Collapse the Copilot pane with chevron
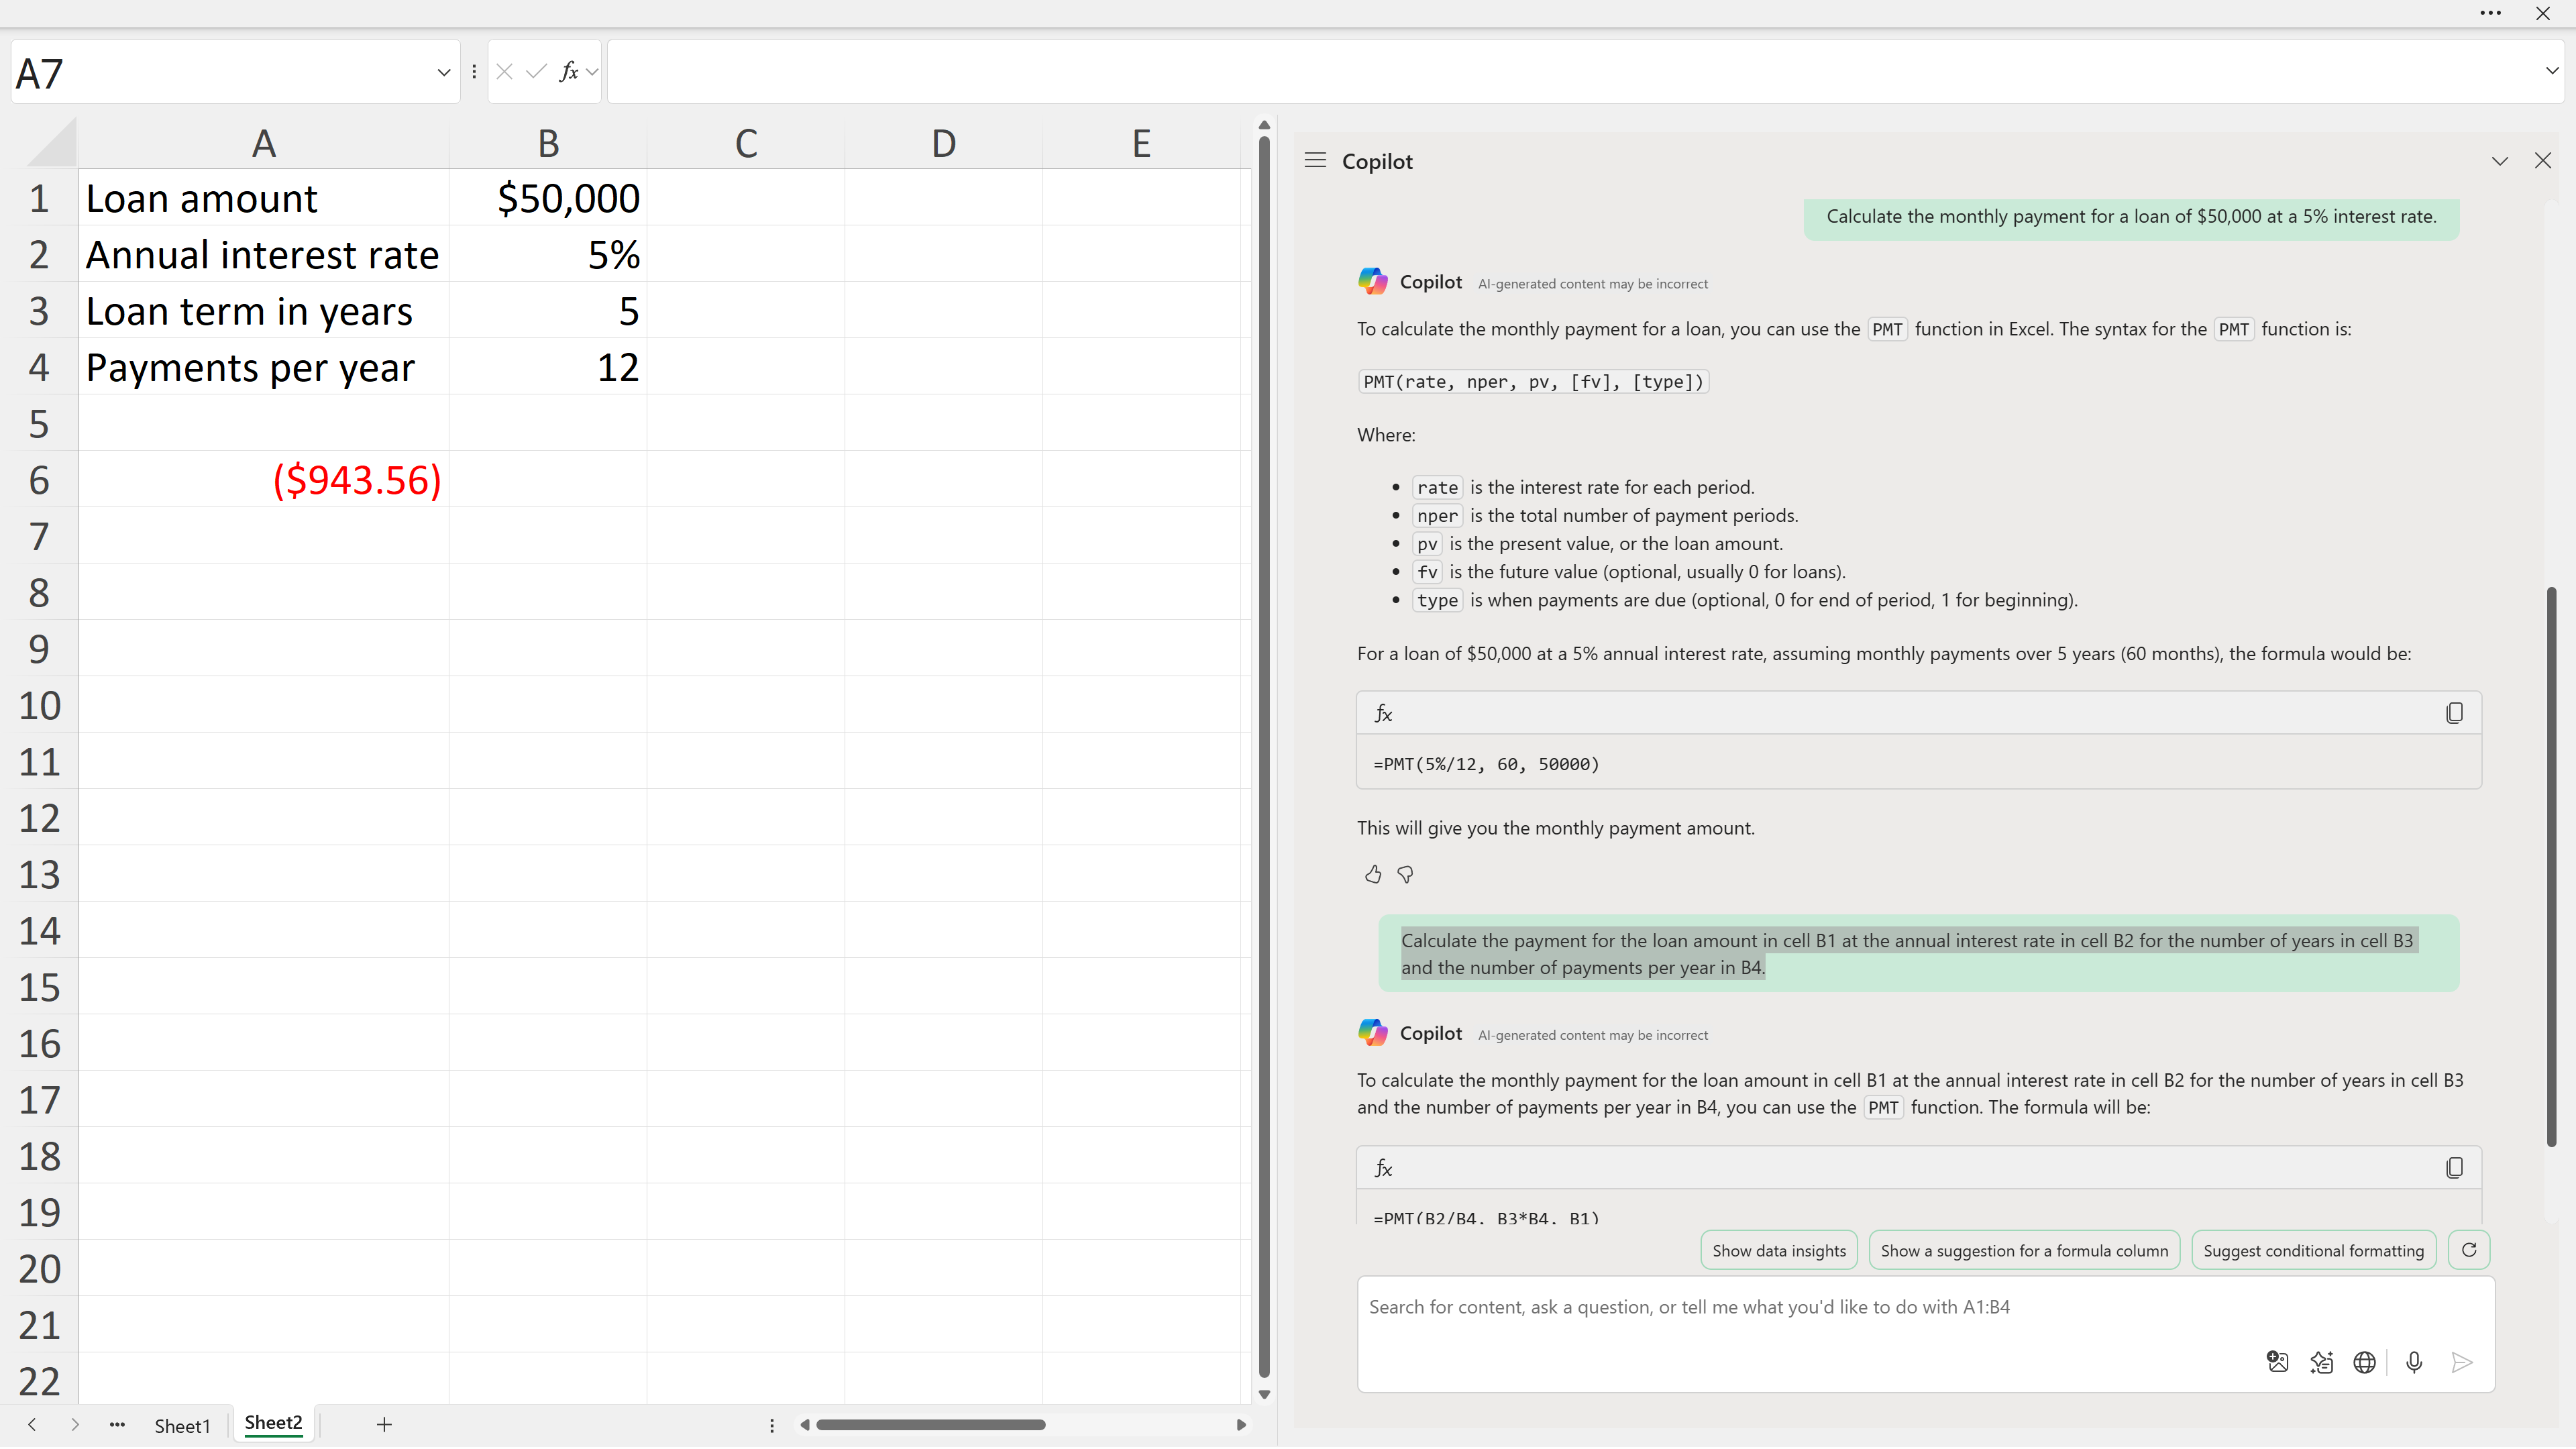 pyautogui.click(x=2499, y=161)
